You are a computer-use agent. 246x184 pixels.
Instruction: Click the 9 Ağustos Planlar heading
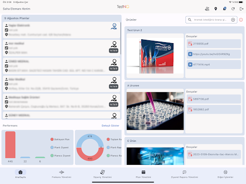click(17, 18)
